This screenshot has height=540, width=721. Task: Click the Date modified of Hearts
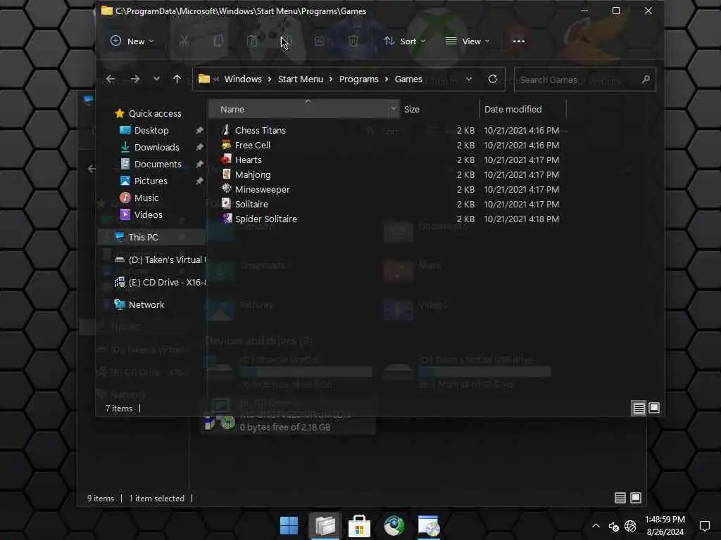pyautogui.click(x=522, y=160)
